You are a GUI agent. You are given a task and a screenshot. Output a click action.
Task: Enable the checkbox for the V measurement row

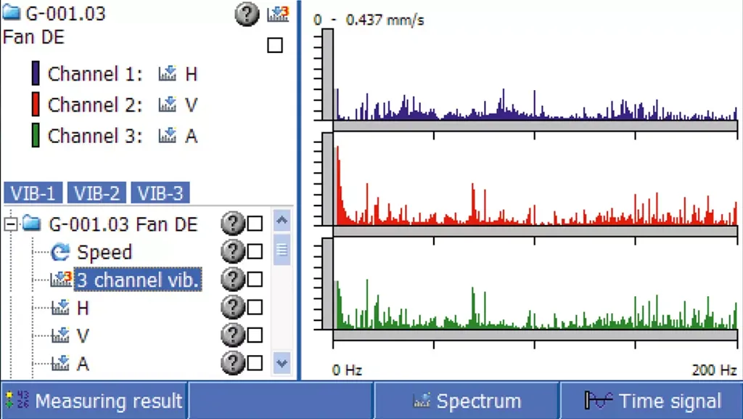pos(255,335)
